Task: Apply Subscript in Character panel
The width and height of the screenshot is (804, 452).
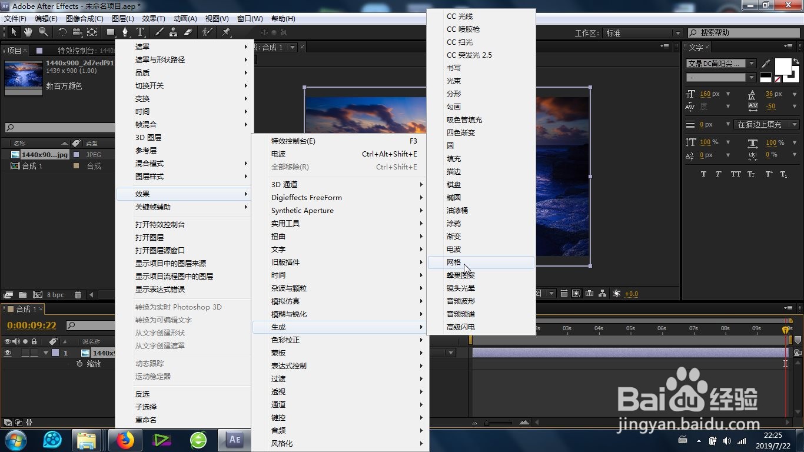Action: (x=783, y=174)
